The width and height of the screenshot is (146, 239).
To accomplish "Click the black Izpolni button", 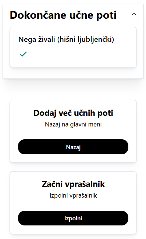I will coord(73,218).
